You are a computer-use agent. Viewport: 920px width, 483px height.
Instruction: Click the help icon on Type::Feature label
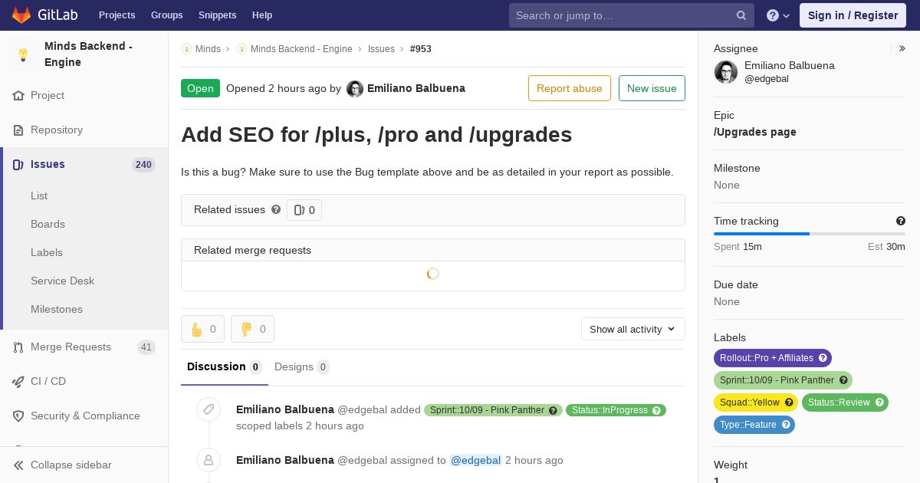coord(787,425)
